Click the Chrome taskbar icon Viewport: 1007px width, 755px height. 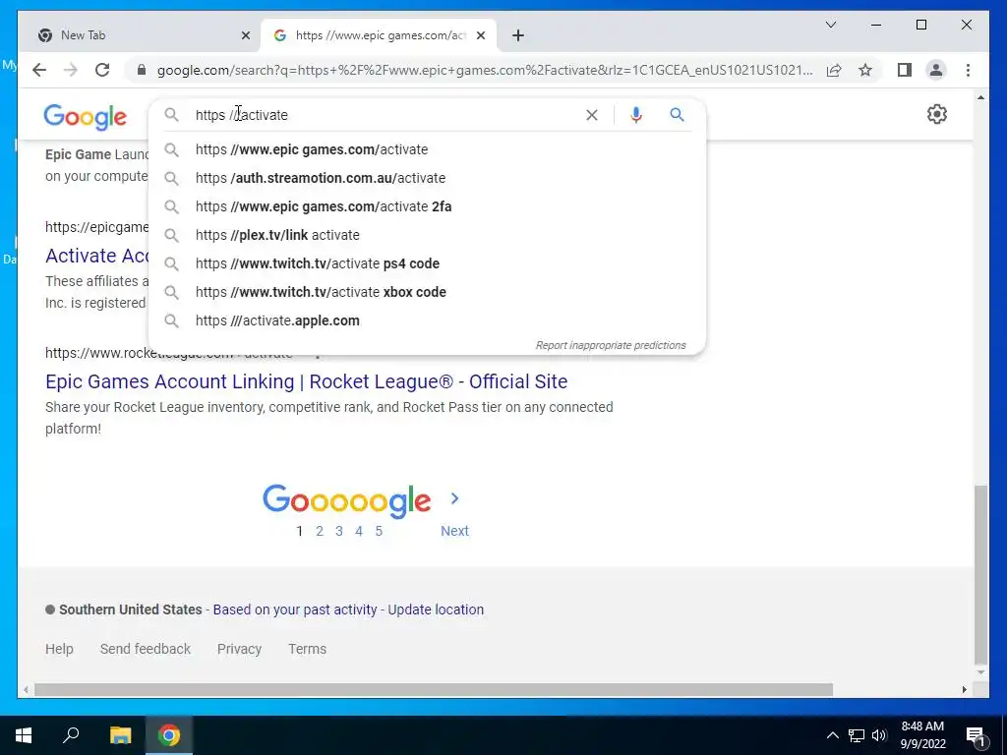pyautogui.click(x=169, y=735)
